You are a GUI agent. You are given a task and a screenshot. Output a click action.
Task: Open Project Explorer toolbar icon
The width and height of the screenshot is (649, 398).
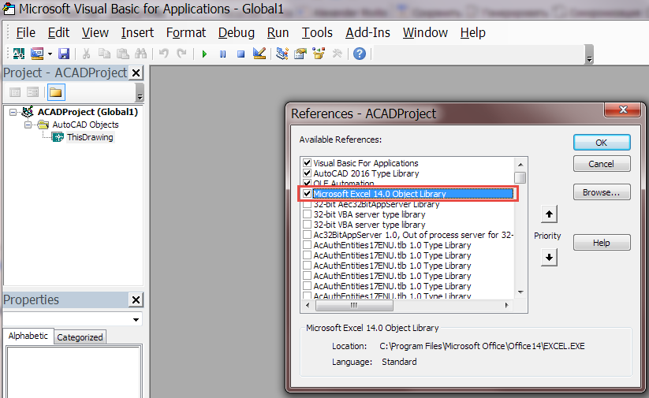click(x=282, y=54)
